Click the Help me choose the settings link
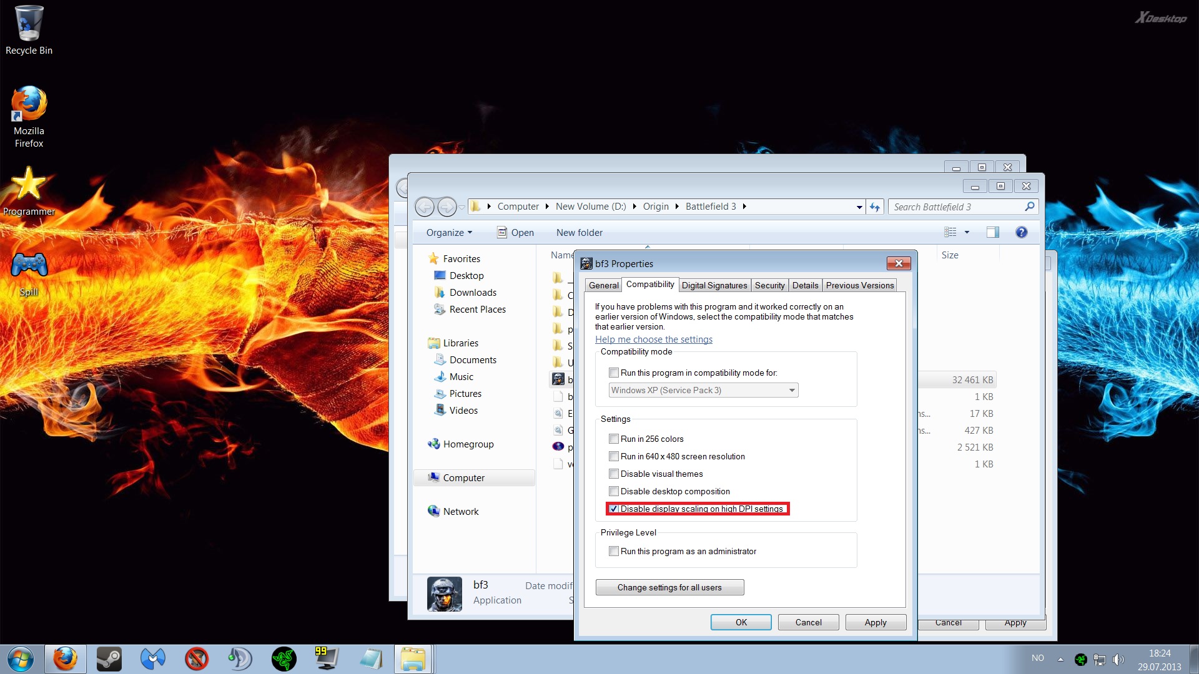 coord(653,339)
